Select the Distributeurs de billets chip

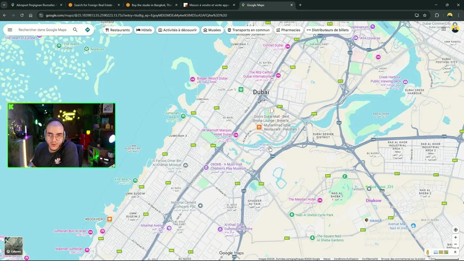pos(328,30)
